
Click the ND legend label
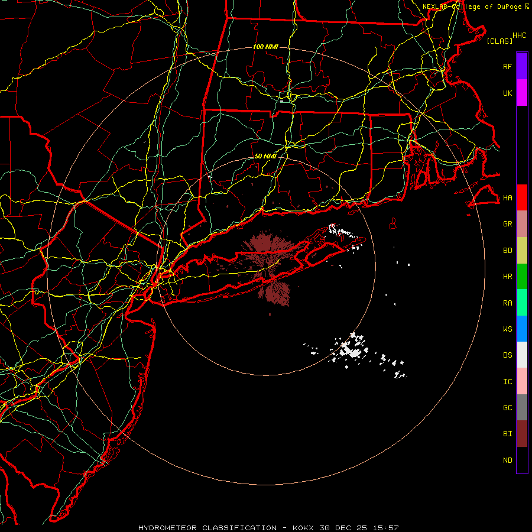[507, 460]
